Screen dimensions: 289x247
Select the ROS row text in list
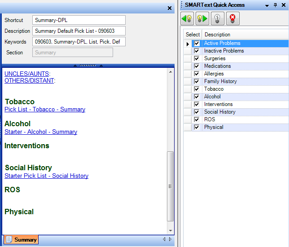[x=210, y=119]
